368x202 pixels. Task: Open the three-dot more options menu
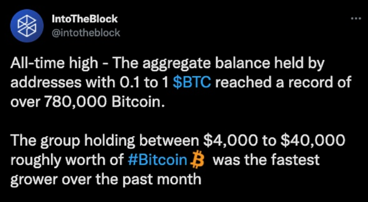355,19
